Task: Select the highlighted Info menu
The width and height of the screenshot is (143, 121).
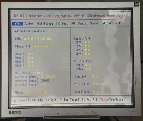Action: pyautogui.click(x=17, y=23)
